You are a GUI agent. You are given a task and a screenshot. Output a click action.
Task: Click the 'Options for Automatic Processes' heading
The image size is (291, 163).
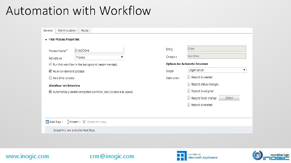click(x=187, y=64)
